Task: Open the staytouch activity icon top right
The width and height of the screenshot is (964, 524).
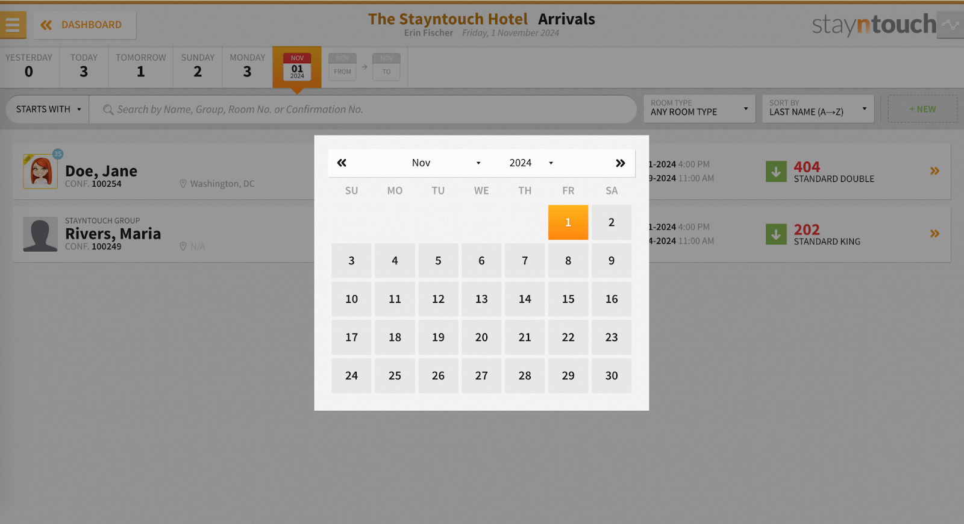Action: 951,25
